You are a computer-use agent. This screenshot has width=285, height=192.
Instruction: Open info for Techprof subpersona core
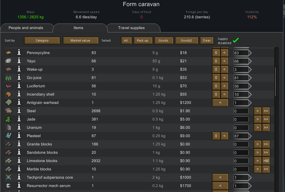[19, 177]
